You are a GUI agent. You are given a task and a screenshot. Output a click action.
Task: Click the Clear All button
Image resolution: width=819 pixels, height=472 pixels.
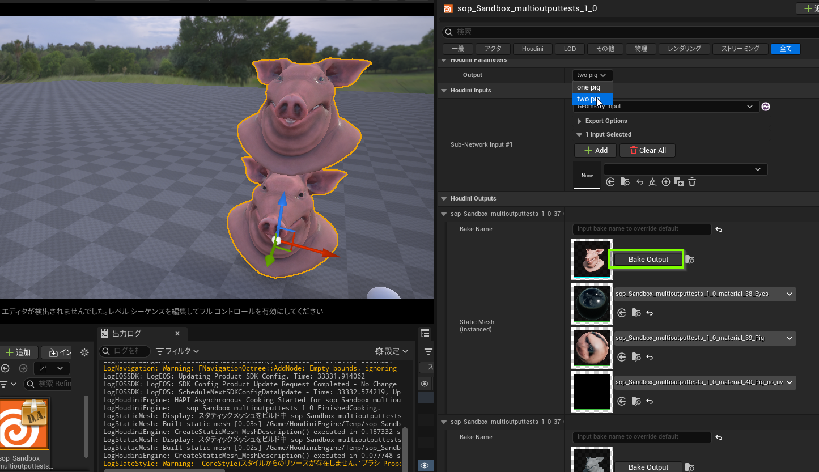pos(647,150)
